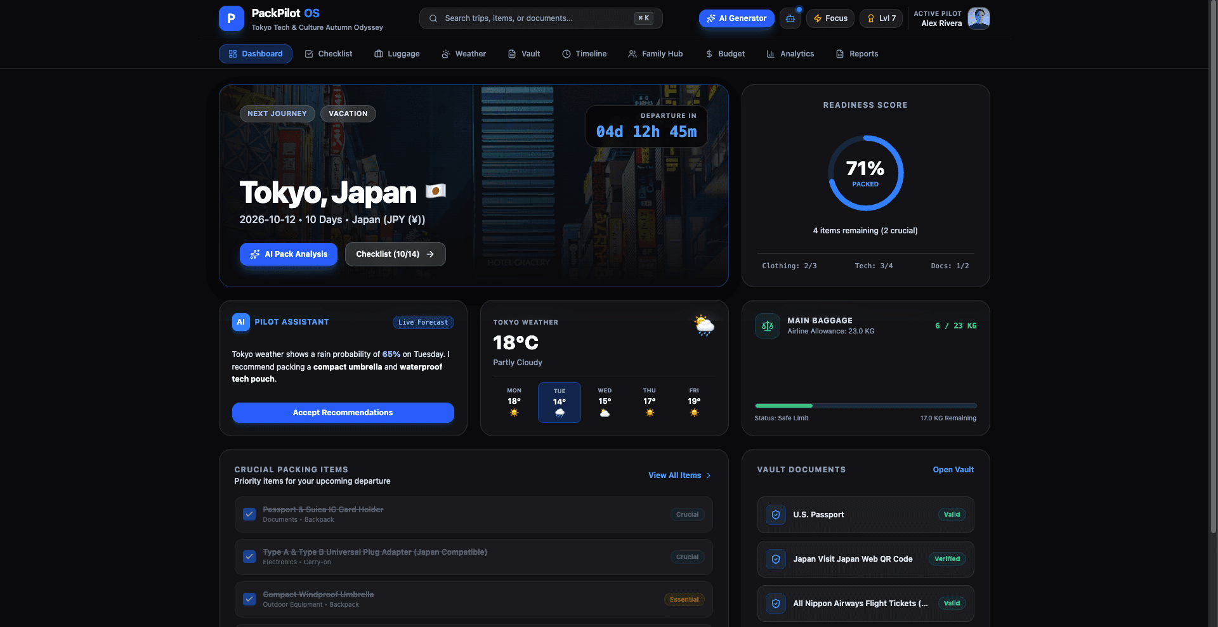Viewport: 1218px width, 627px height.
Task: Open the Family Hub tab
Action: (655, 54)
